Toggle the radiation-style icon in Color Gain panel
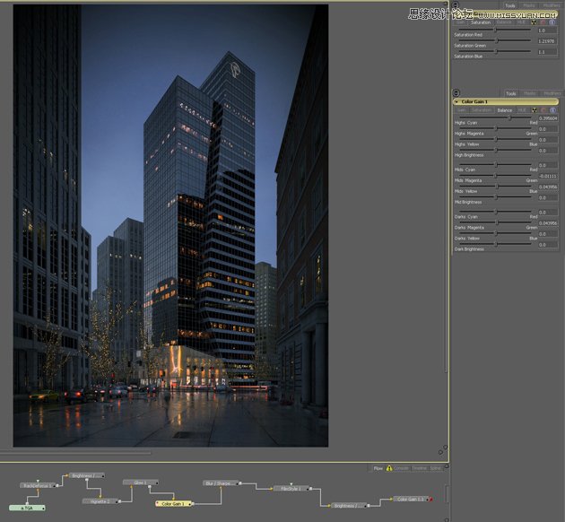Screen dimensions: 565x522 point(535,110)
